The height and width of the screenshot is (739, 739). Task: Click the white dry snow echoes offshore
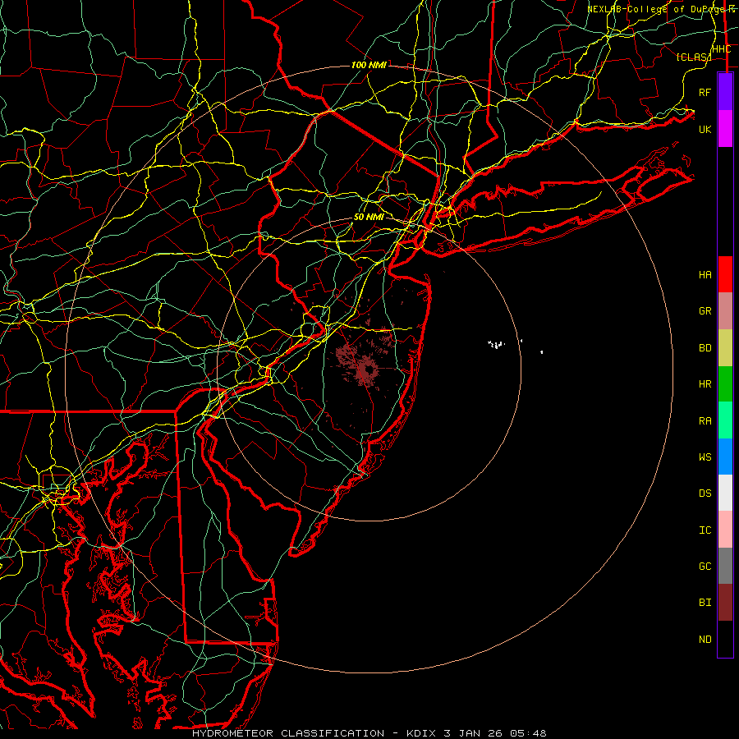[496, 344]
